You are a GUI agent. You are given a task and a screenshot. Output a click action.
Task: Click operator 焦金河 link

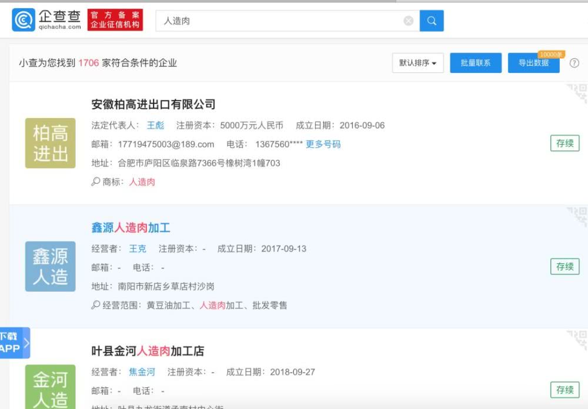click(x=142, y=372)
